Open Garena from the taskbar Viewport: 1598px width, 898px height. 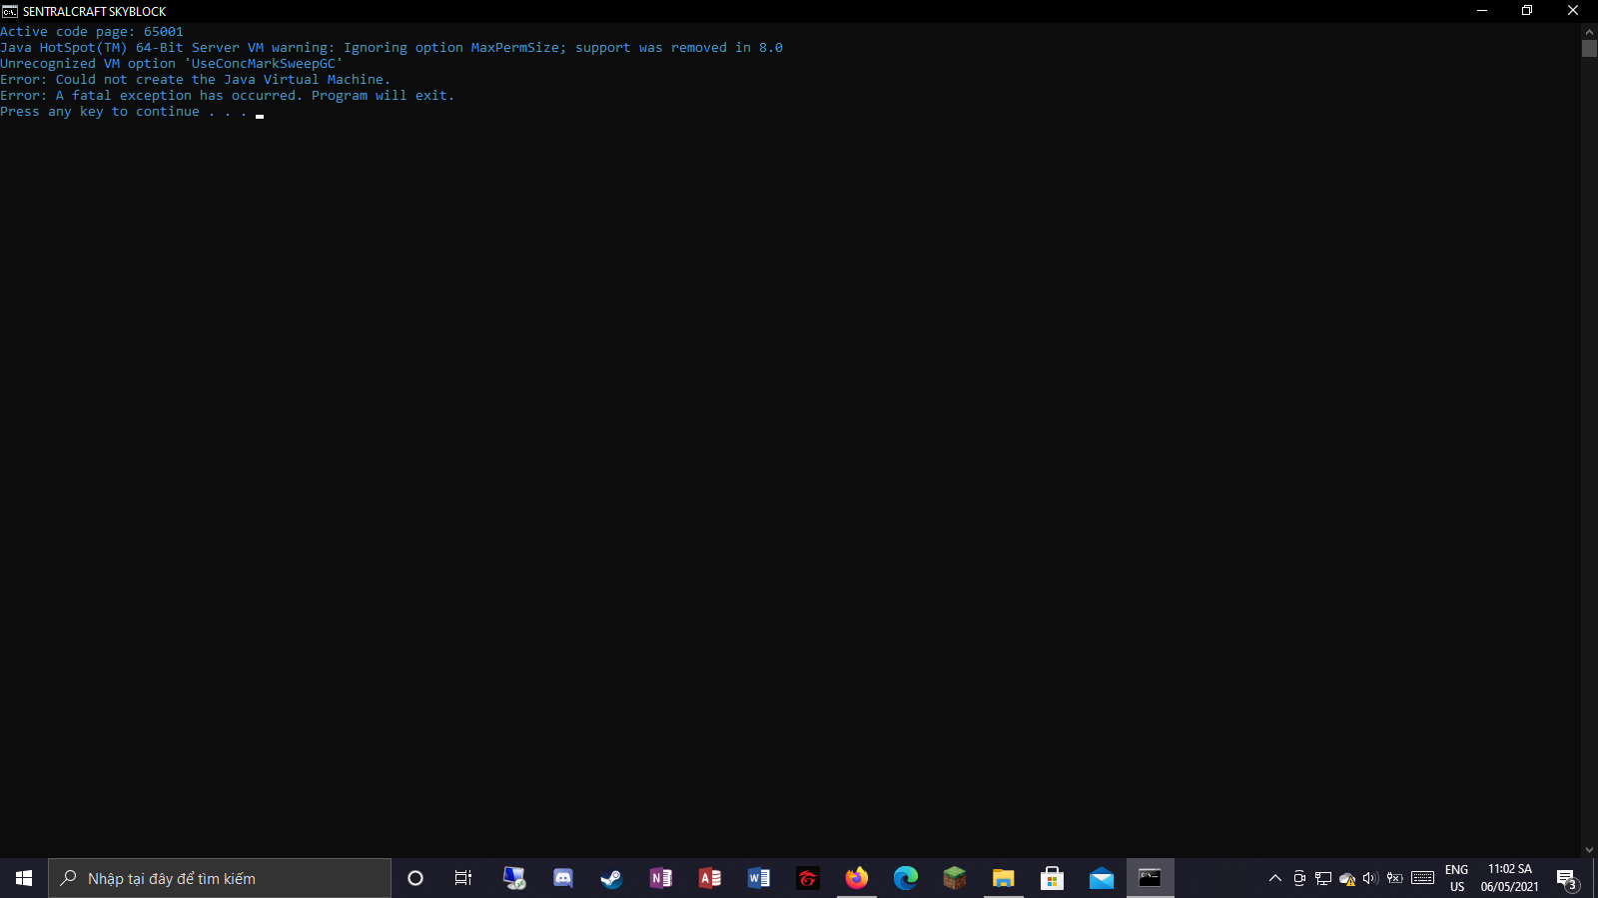point(807,878)
